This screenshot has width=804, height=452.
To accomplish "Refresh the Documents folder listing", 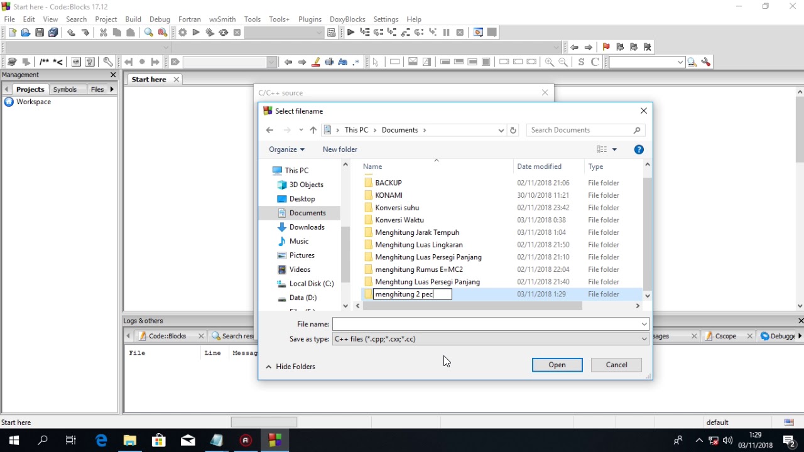I will pyautogui.click(x=513, y=130).
